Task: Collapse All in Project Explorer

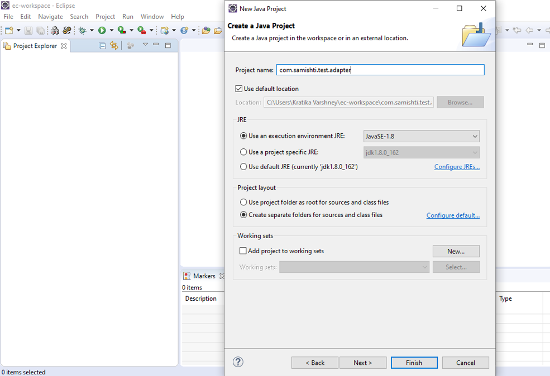Action: [102, 46]
